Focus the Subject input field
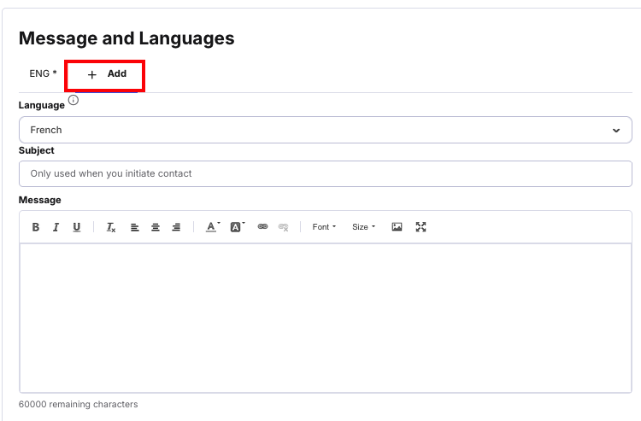Screen dimensions: 641x421 [326, 173]
